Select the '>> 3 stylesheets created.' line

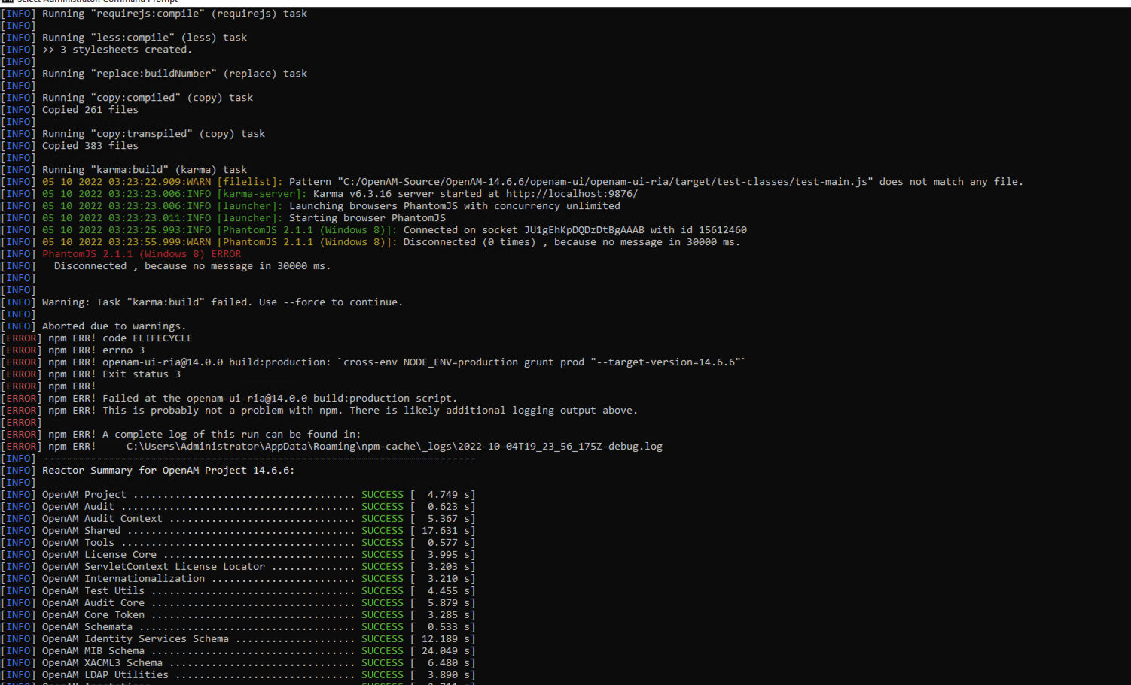tap(96, 50)
